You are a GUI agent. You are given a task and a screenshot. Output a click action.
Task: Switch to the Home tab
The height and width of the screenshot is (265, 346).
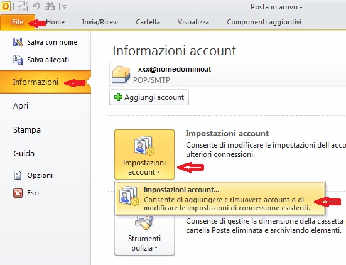click(55, 22)
